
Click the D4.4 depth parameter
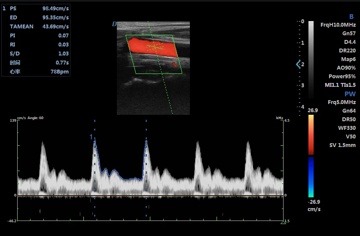350,42
